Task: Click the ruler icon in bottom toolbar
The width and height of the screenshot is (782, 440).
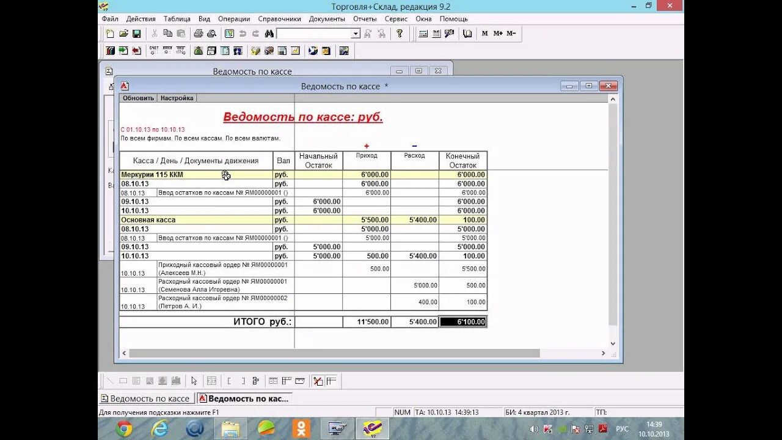Action: pos(299,381)
